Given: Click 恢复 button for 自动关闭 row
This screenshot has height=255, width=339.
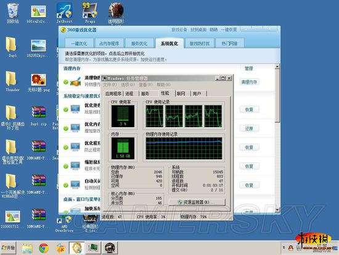Looking at the screenshot, I should coord(249,185).
